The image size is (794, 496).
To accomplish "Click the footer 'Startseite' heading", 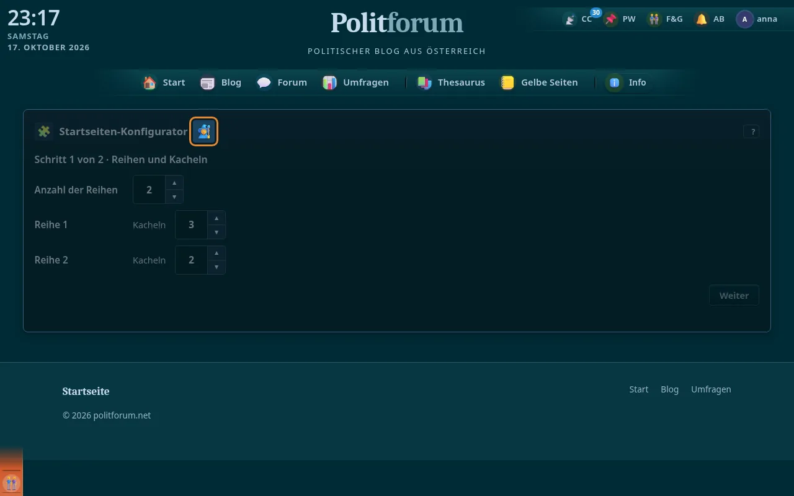I will (x=86, y=391).
